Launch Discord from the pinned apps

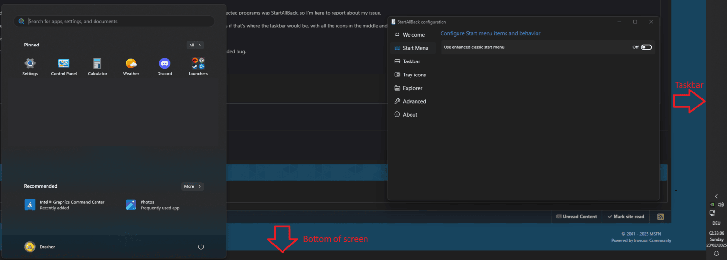pos(165,67)
